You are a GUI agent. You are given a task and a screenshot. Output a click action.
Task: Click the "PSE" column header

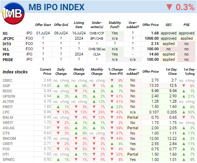186,25
